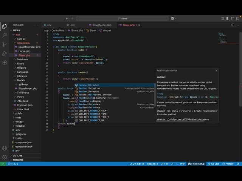Screen dimensions: 242x181
Task: Open notifications bell in status bar
Action: coord(238,164)
